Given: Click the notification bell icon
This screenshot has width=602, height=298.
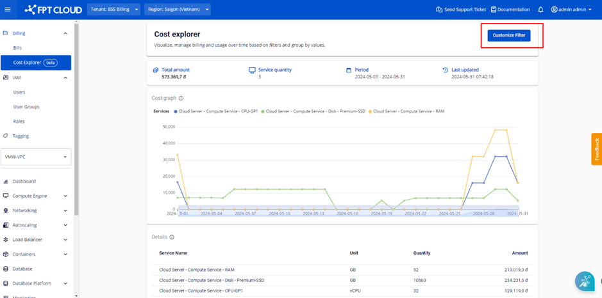Looking at the screenshot, I should (540, 10).
